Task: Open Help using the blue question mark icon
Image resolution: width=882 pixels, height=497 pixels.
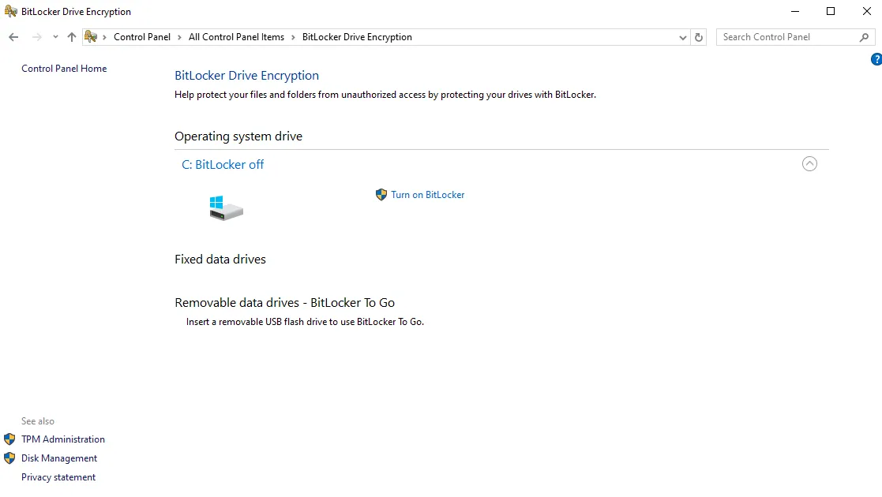Action: click(x=876, y=58)
